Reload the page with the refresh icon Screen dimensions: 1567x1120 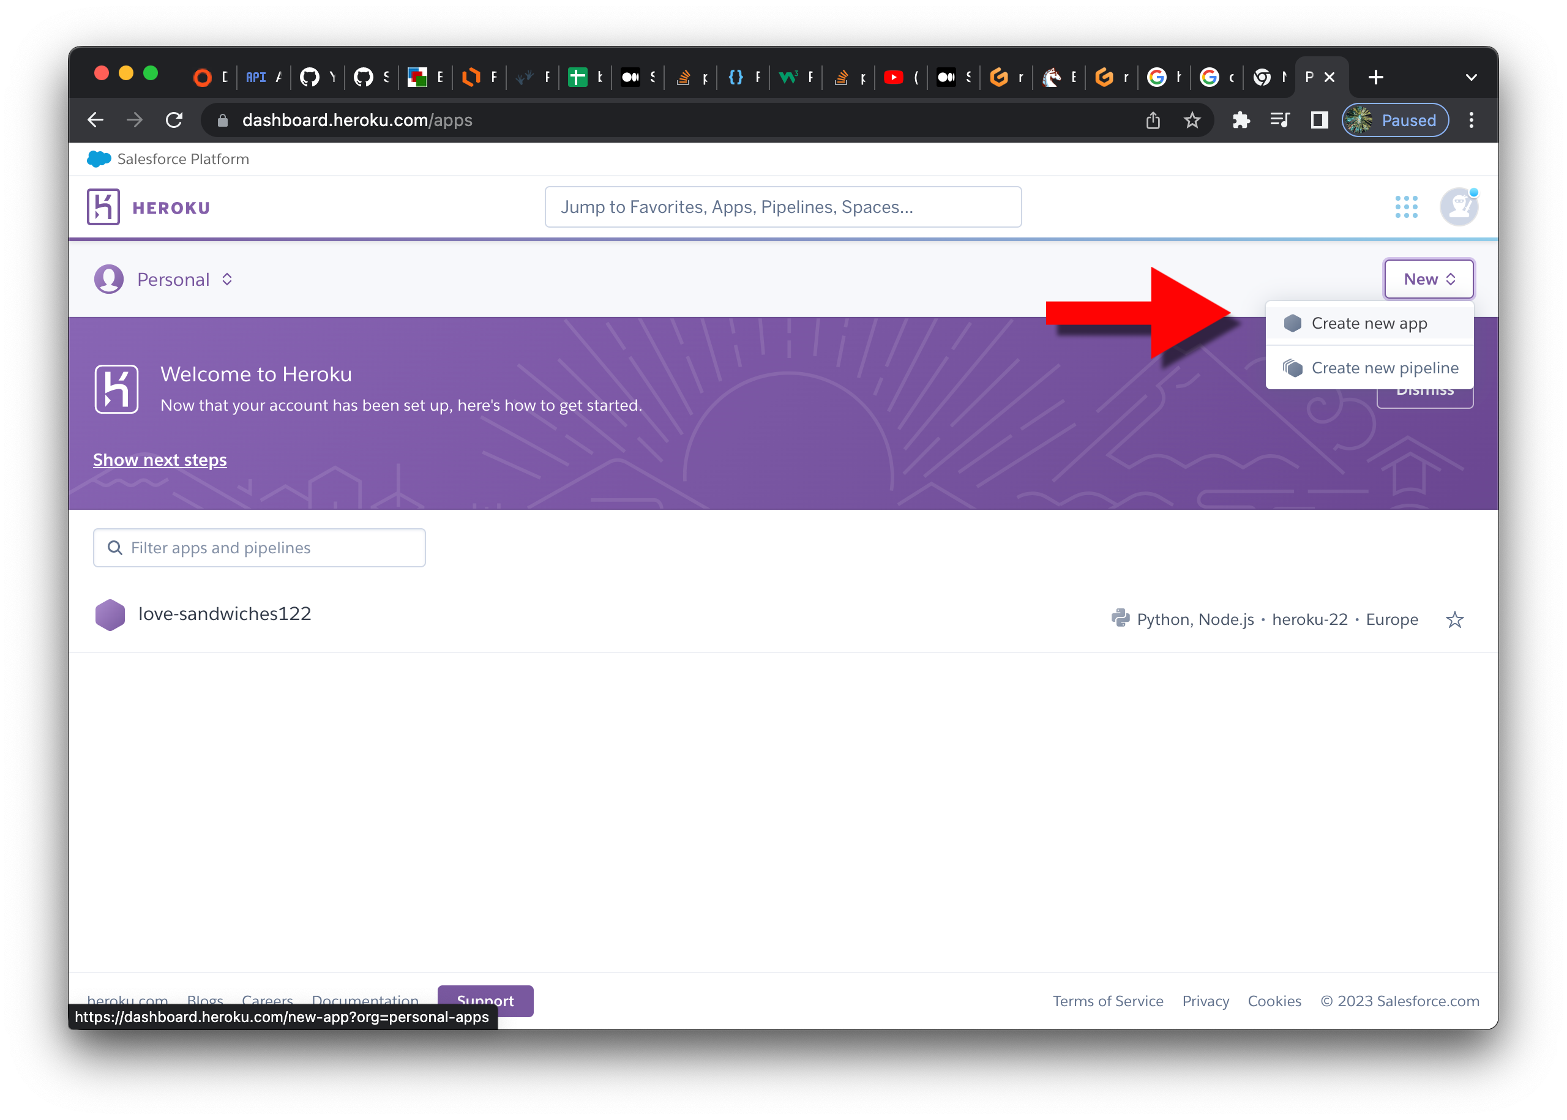174,121
